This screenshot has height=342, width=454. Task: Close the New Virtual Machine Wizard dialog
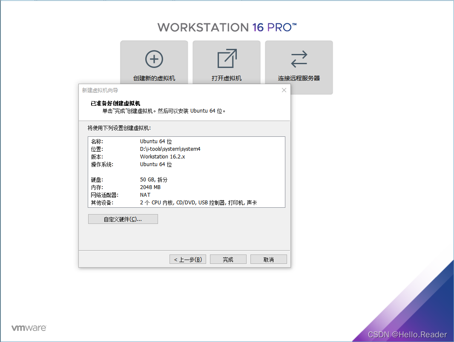(x=284, y=90)
